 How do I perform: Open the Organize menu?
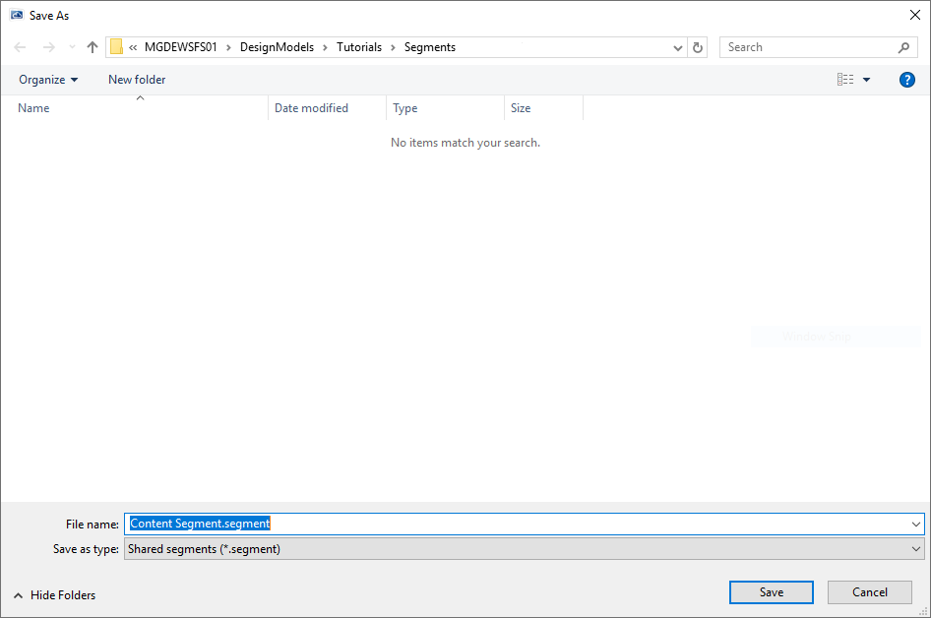tap(48, 80)
